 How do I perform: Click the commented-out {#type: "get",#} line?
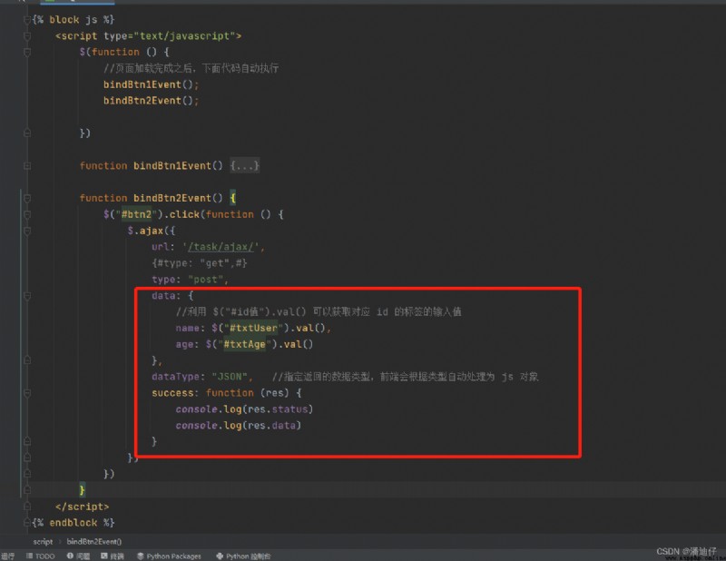click(200, 263)
